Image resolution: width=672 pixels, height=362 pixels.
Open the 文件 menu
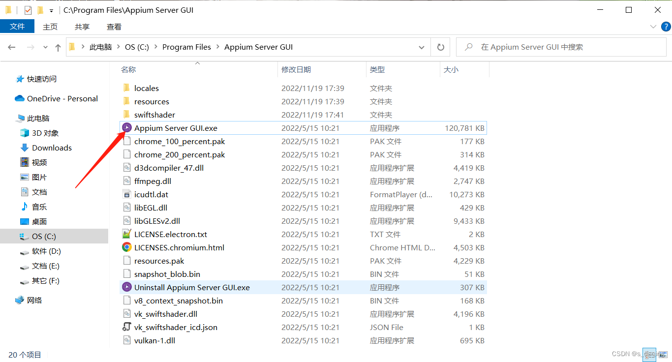point(17,27)
